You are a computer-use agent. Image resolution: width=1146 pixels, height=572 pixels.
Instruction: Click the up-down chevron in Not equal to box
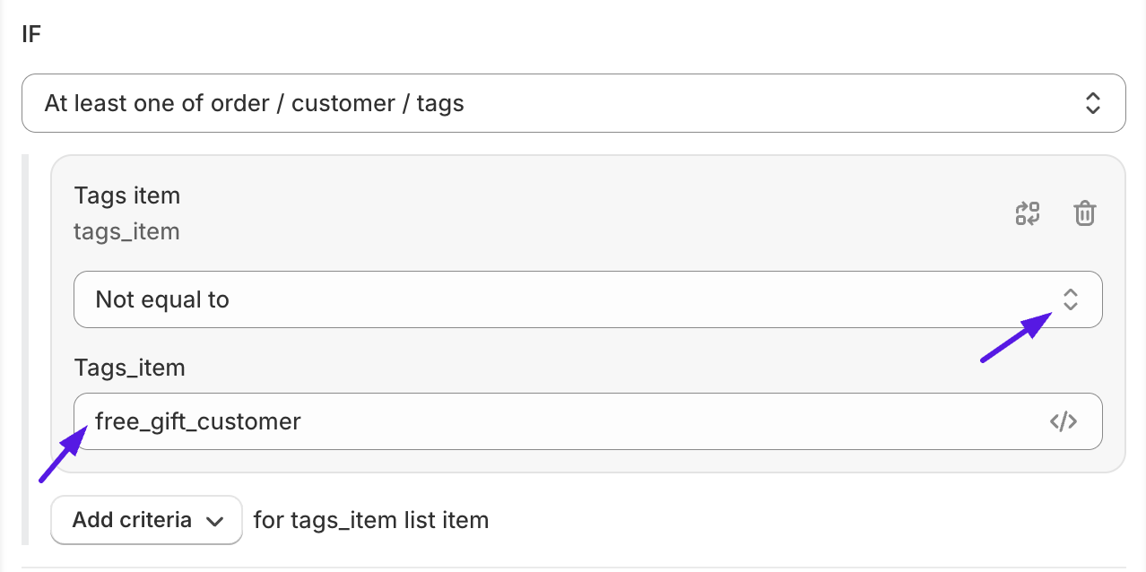(x=1070, y=299)
